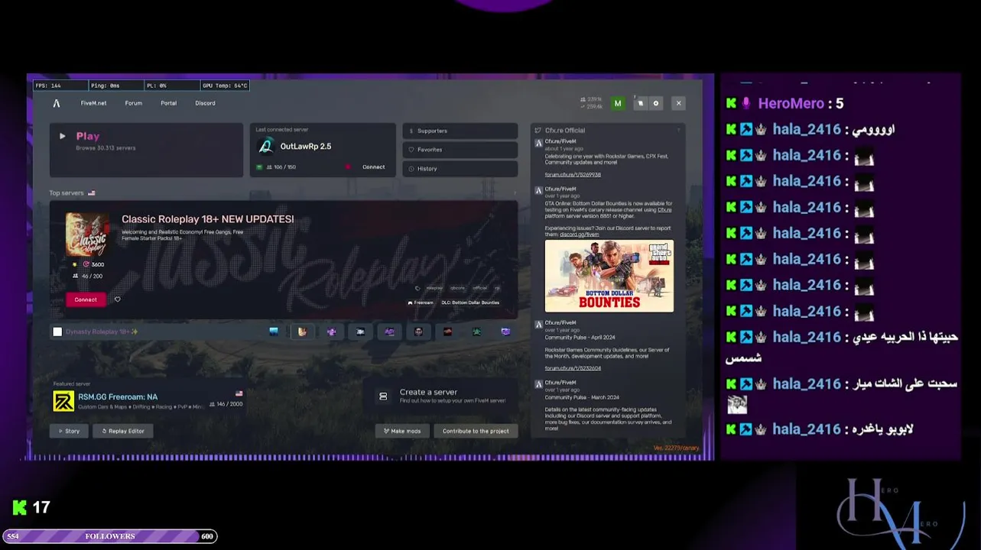Open the settings gear icon
Screen dimensions: 981x550
[x=655, y=103]
